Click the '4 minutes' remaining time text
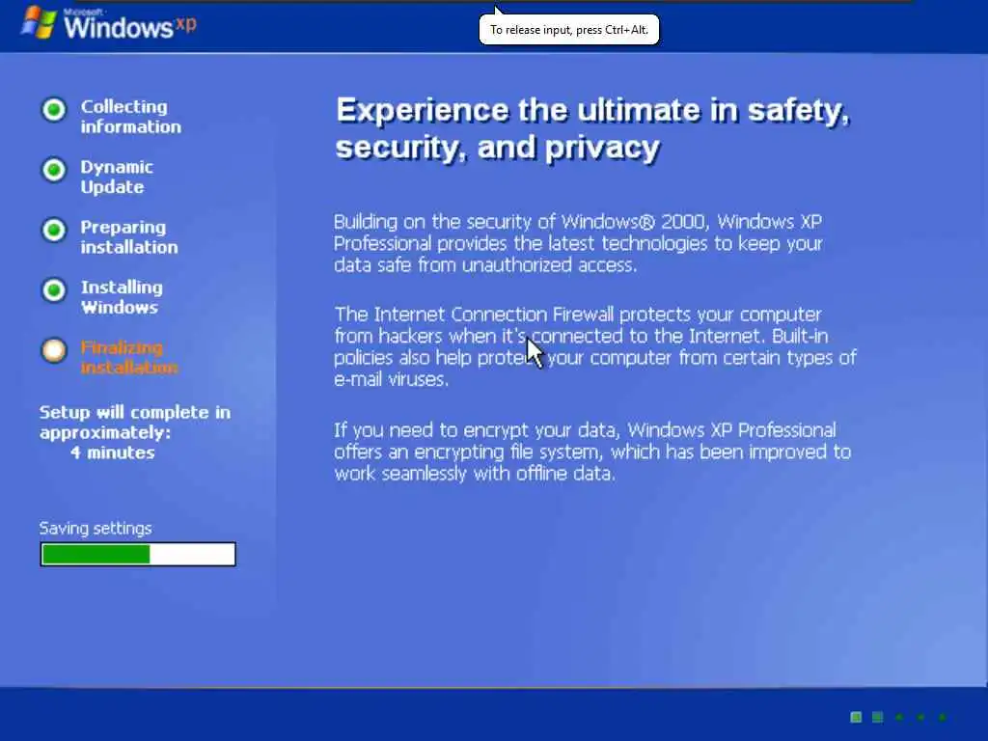 (x=112, y=453)
